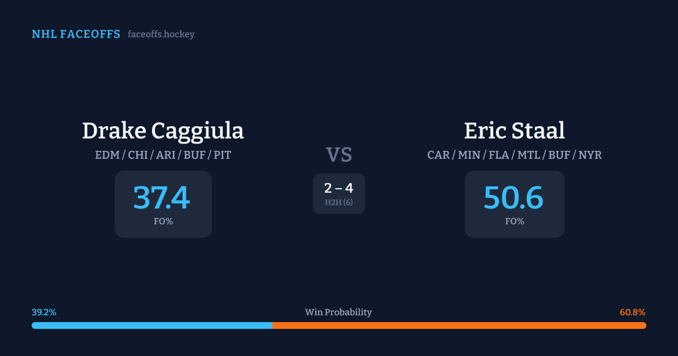Click the 39.2% win probability label
Image resolution: width=678 pixels, height=356 pixels.
click(x=44, y=312)
